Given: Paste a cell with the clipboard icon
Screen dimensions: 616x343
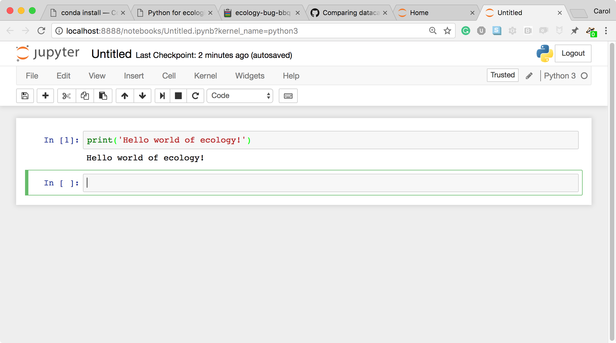Looking at the screenshot, I should click(x=103, y=96).
